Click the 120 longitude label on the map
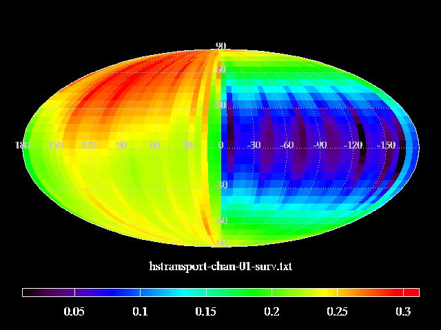This screenshot has width=441, height=330. point(88,145)
